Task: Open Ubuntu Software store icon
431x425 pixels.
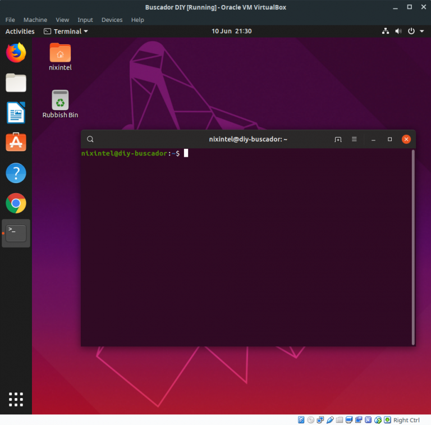Action: point(16,143)
